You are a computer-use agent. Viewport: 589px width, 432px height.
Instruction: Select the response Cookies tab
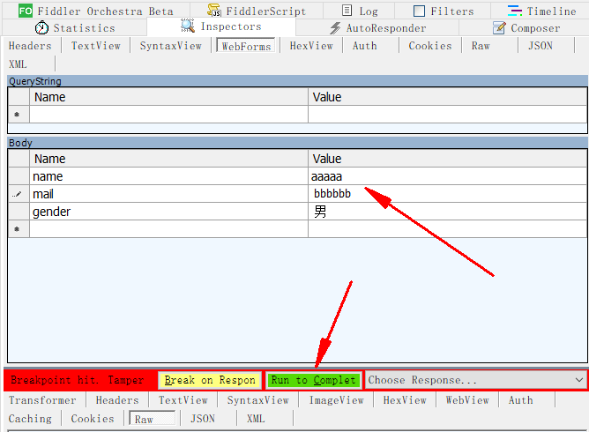(93, 419)
